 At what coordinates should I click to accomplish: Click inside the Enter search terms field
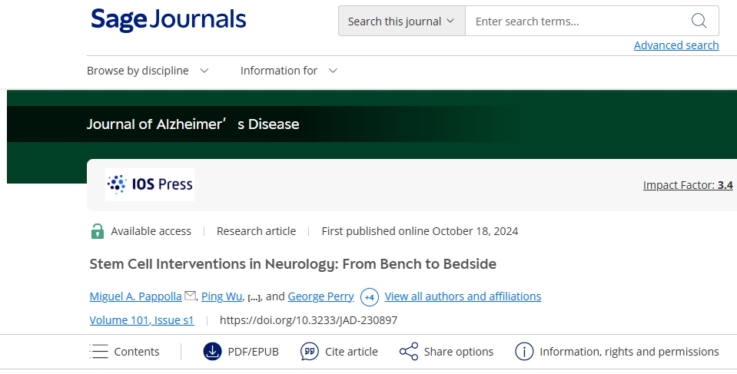576,22
